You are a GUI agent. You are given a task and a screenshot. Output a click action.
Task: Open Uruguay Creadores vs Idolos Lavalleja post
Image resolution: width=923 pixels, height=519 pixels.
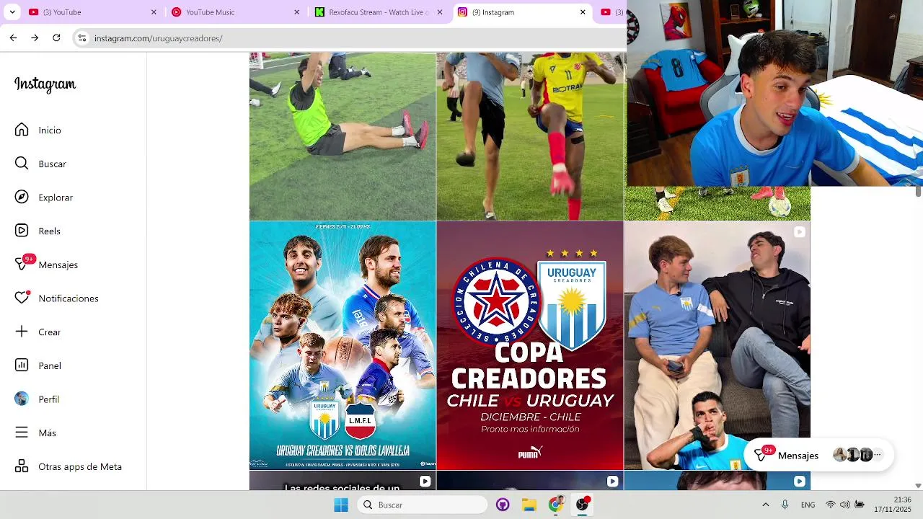coord(343,345)
